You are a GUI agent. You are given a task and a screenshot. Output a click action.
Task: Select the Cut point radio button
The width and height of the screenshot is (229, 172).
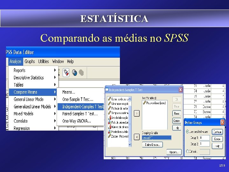tap(187, 151)
